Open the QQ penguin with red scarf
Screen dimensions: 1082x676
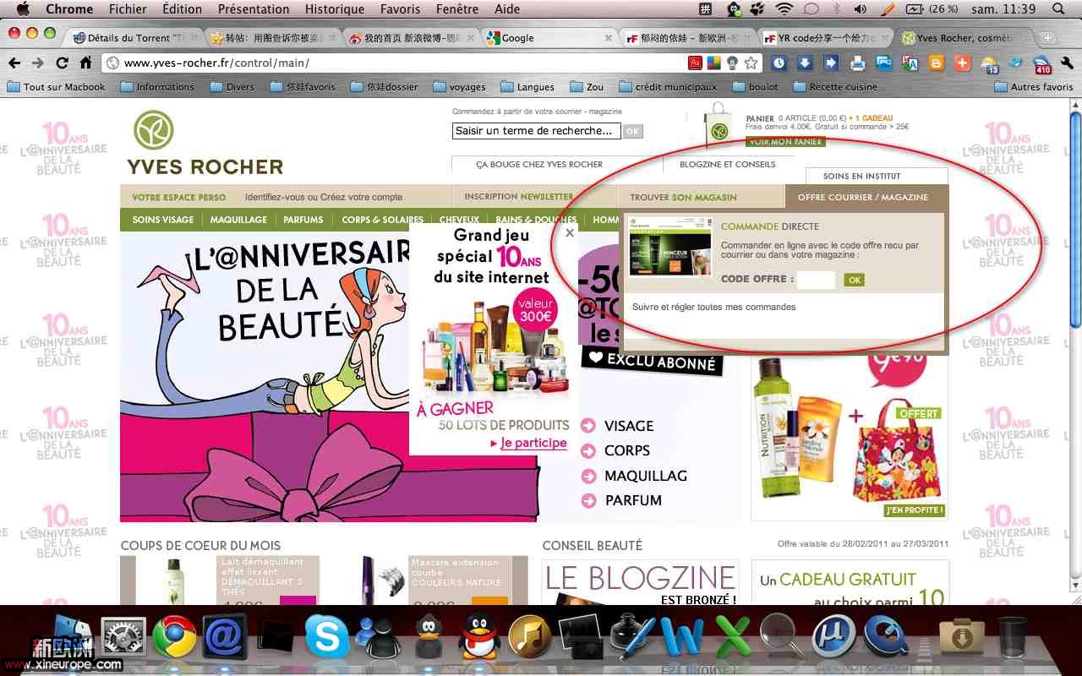(479, 636)
